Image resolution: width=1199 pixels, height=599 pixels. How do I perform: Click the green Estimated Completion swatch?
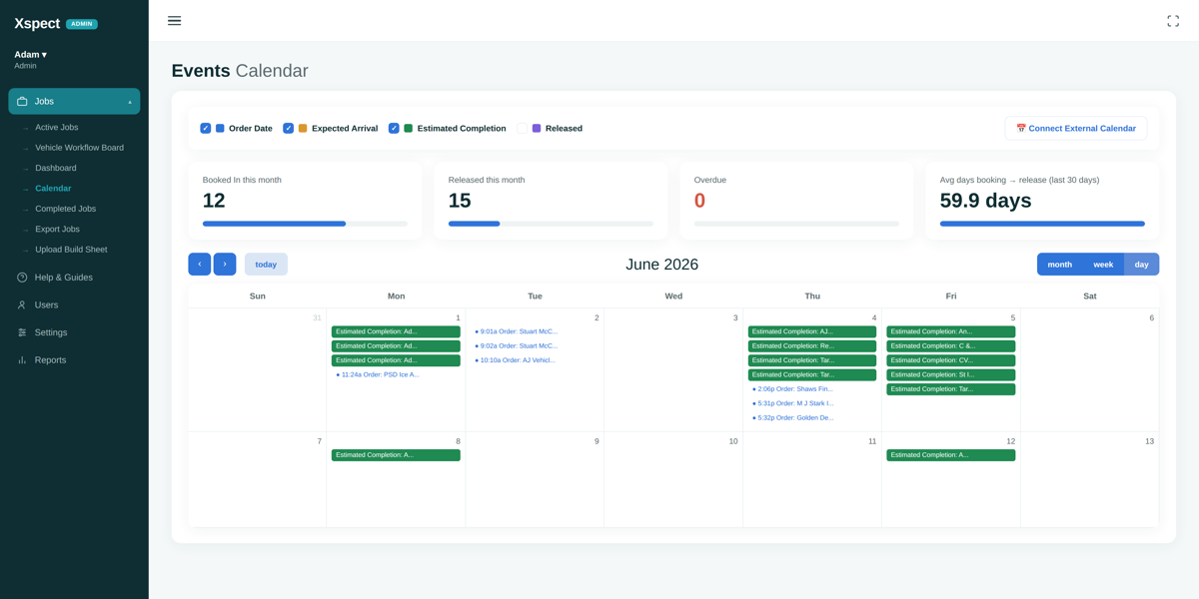pos(409,128)
